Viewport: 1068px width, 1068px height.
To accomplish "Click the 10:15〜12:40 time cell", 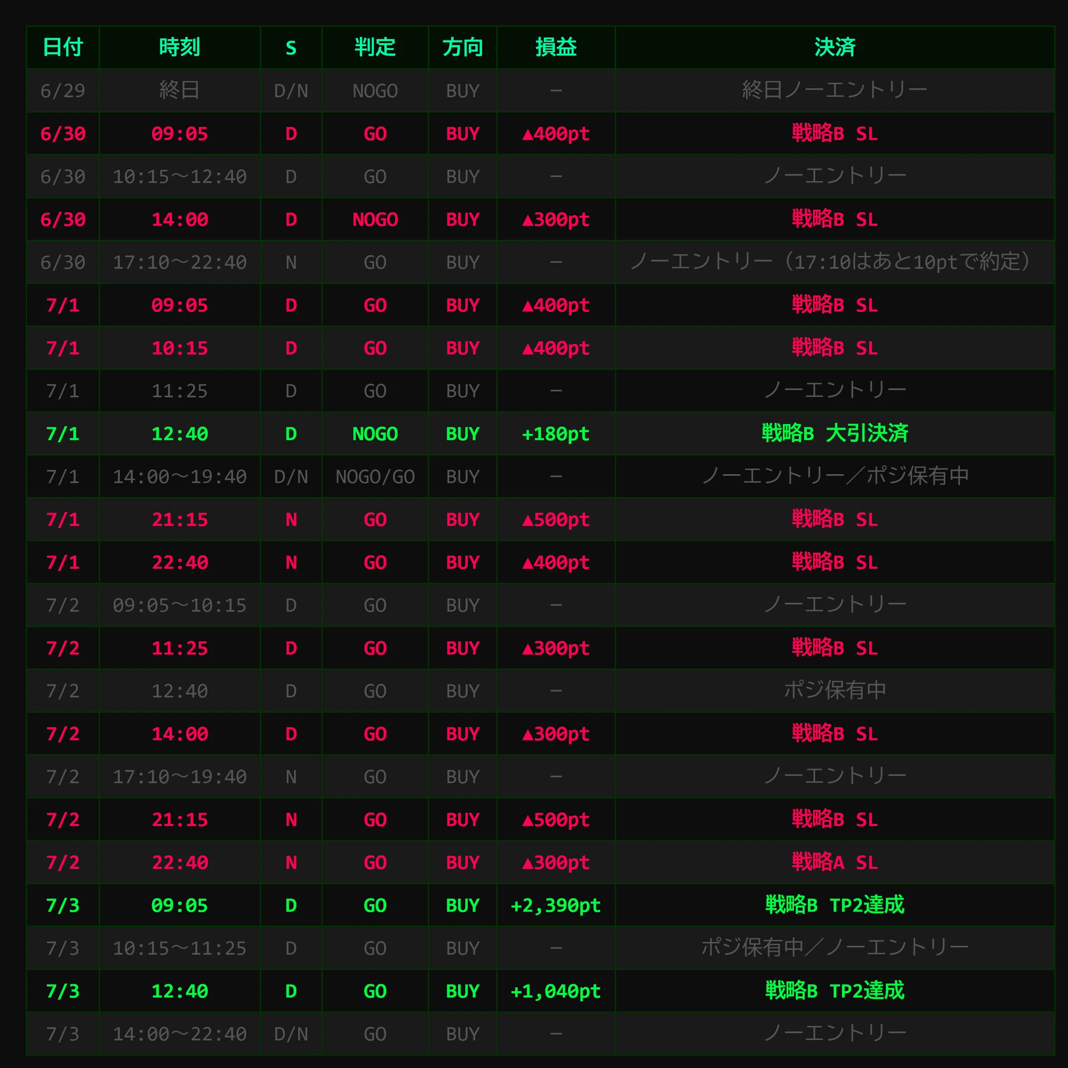I will [179, 176].
